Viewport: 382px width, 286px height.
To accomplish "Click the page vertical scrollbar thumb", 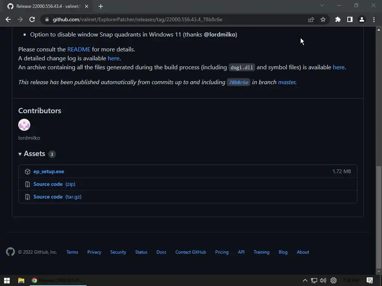I will (x=379, y=216).
